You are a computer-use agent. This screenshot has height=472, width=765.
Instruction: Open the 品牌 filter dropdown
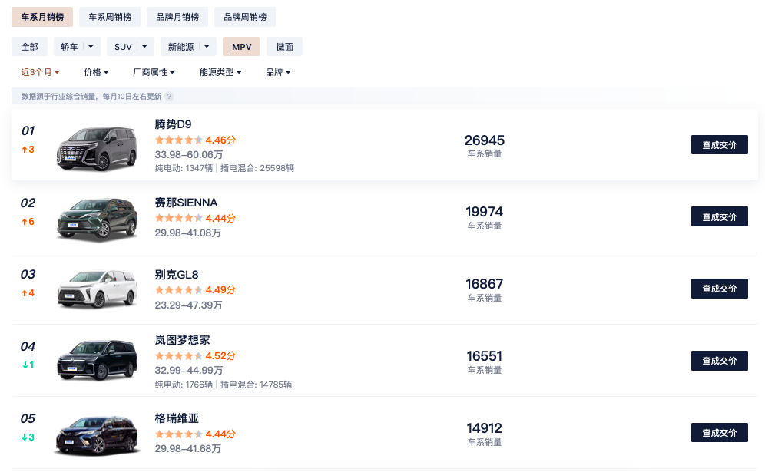[278, 72]
